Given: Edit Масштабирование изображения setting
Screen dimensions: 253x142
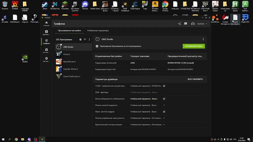Looking at the screenshot, I should pos(164,99).
